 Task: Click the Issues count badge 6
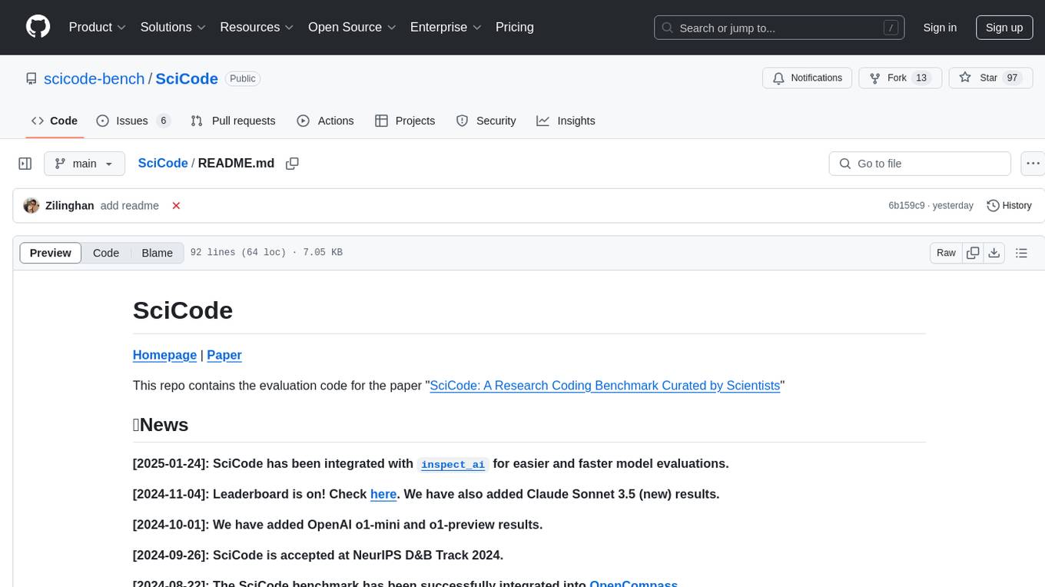coord(163,121)
